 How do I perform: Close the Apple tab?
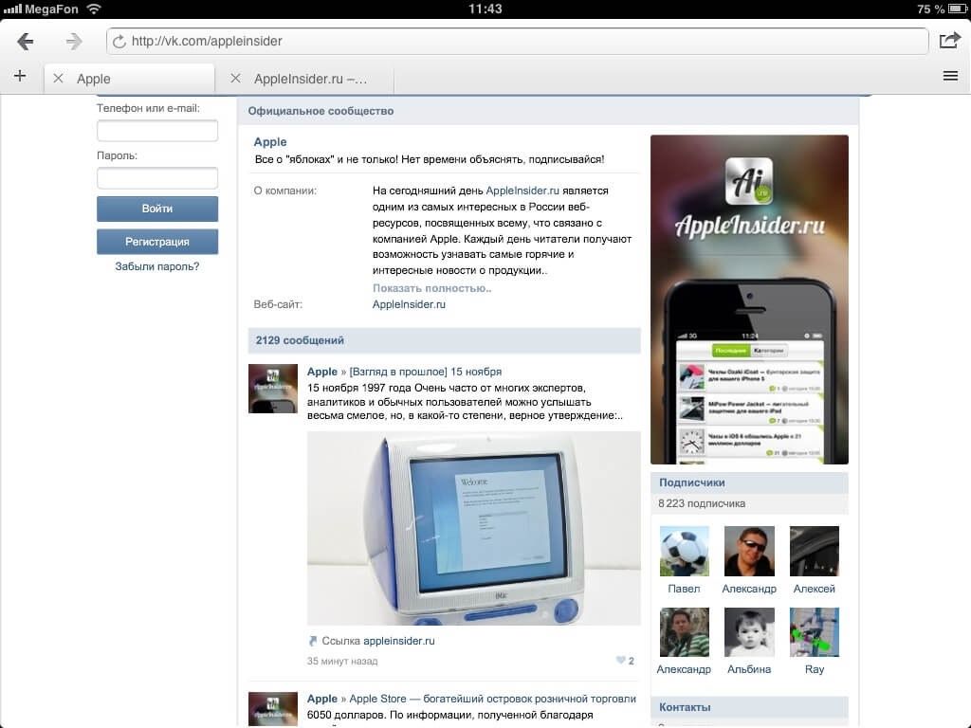point(59,79)
